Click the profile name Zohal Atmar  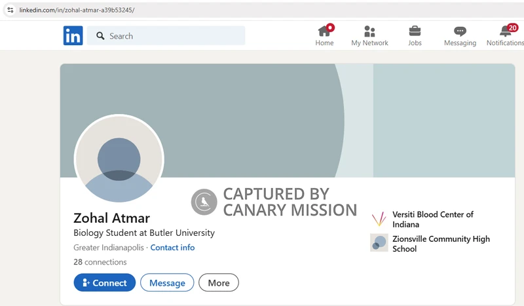(x=111, y=218)
